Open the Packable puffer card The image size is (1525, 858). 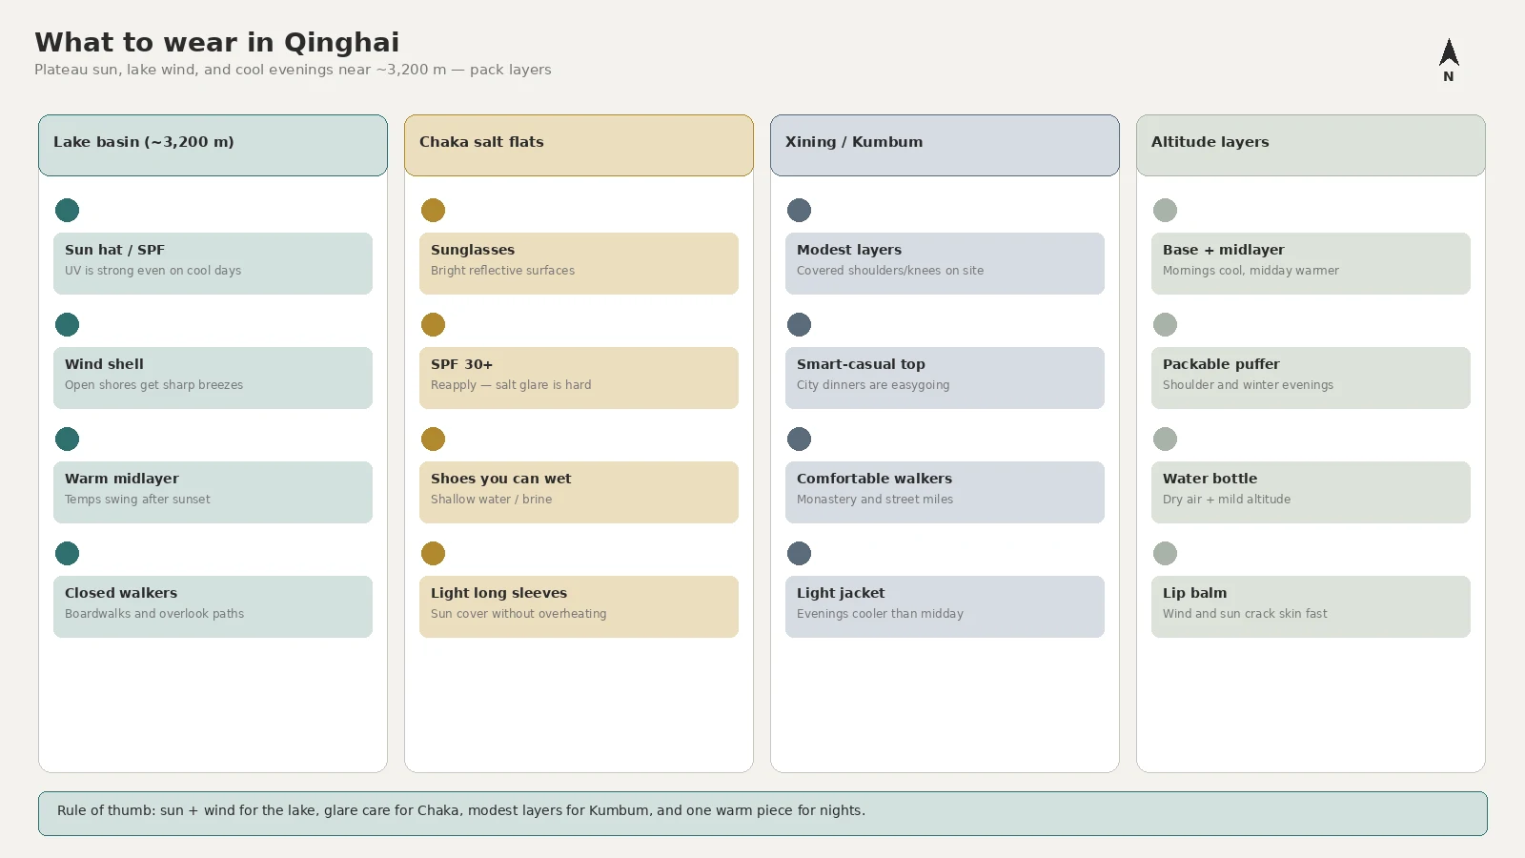coord(1311,378)
